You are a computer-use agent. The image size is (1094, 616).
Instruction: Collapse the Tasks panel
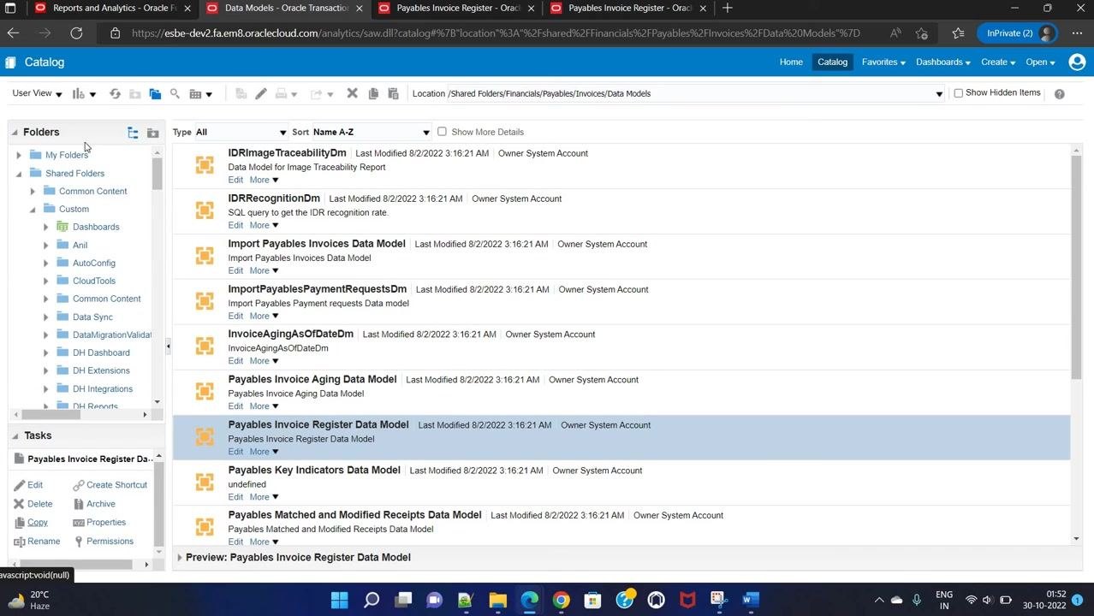pos(15,436)
